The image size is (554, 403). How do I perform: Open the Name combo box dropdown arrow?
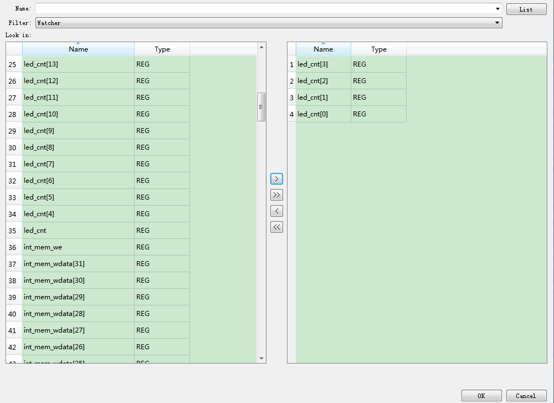point(497,9)
